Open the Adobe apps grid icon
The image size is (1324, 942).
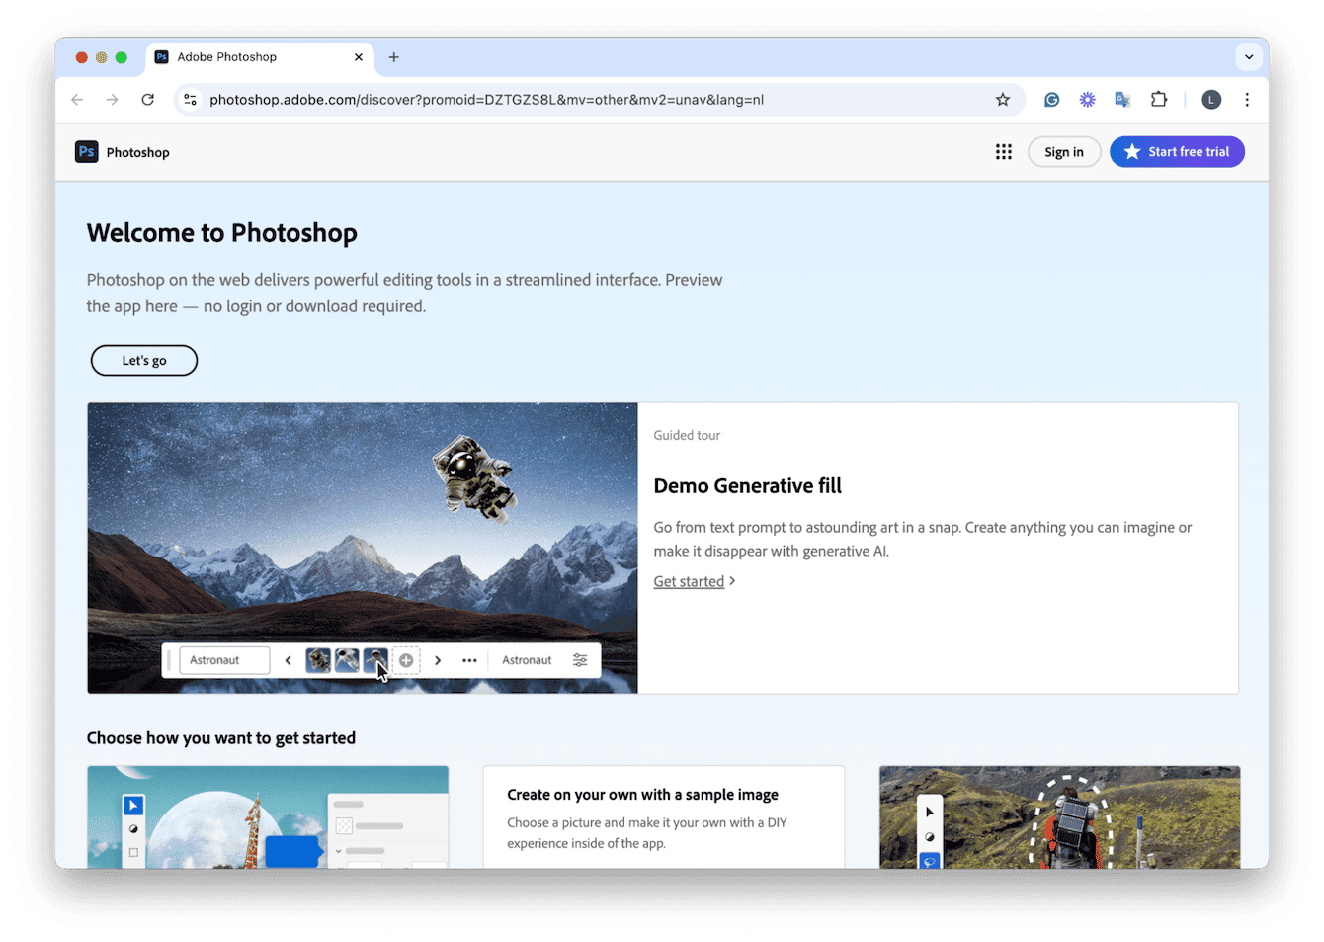tap(1004, 151)
